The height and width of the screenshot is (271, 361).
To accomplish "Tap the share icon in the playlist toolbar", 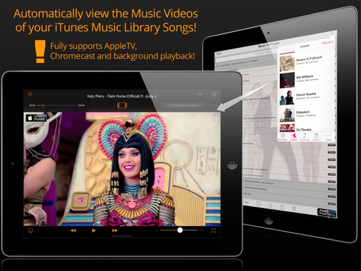I will (x=282, y=207).
